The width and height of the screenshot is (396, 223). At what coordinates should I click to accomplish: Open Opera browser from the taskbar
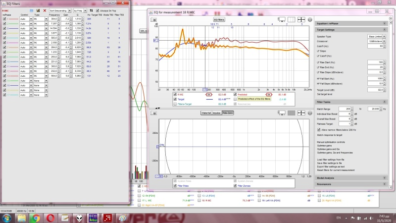pyautogui.click(x=50, y=217)
